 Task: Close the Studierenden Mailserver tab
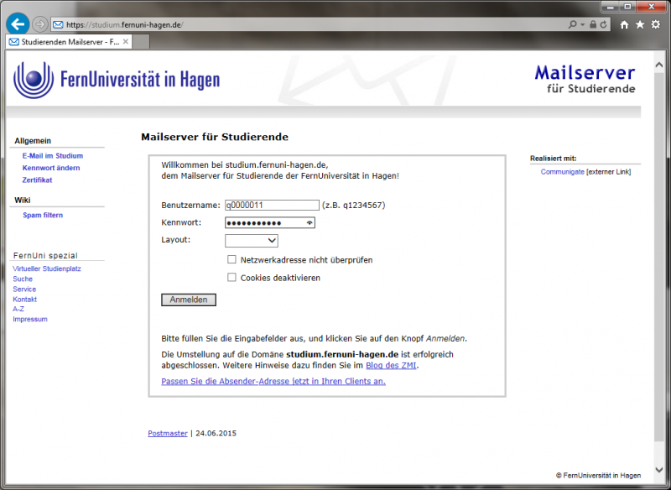coord(125,41)
